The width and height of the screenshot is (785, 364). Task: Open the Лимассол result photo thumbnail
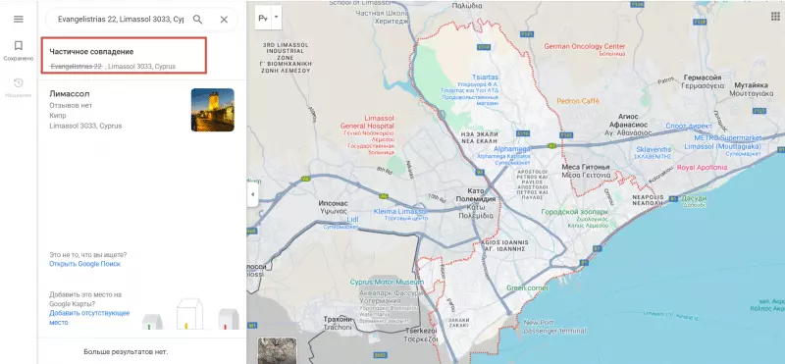(x=213, y=110)
